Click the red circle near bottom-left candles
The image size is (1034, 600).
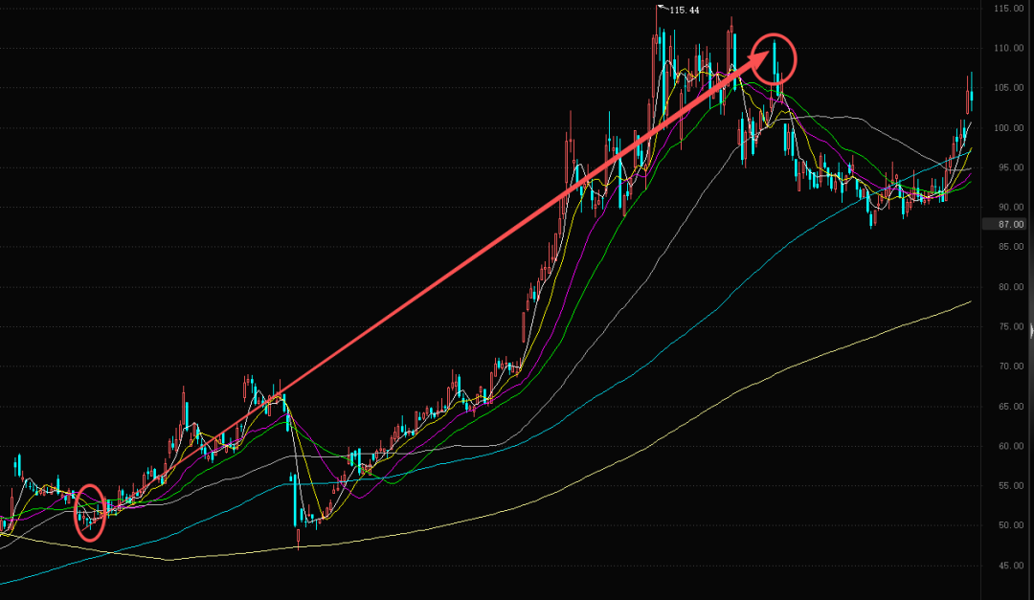coord(90,512)
